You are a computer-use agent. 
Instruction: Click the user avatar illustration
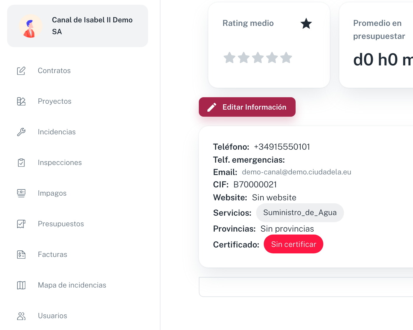pyautogui.click(x=31, y=26)
